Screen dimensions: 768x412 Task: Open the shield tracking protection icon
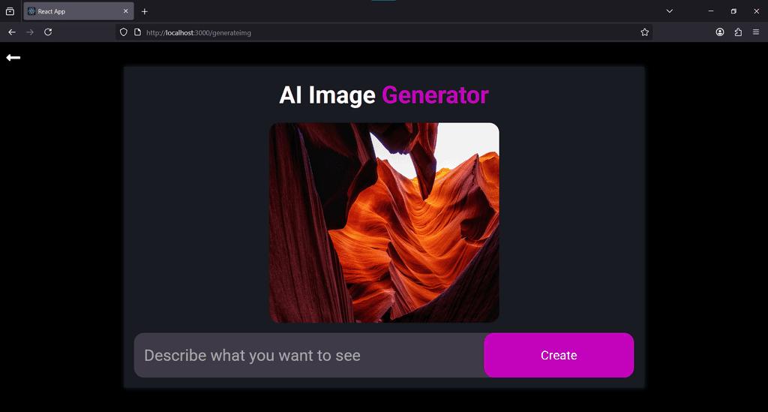[124, 32]
